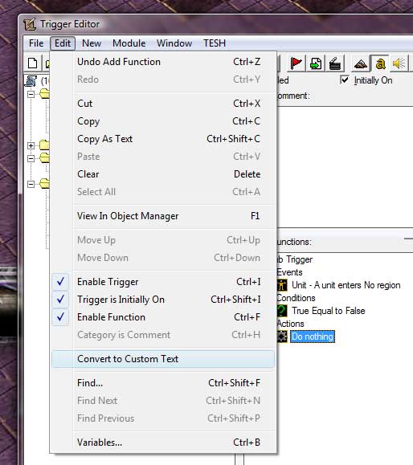
Task: Click the New Action clapperboard icon
Action: point(335,63)
